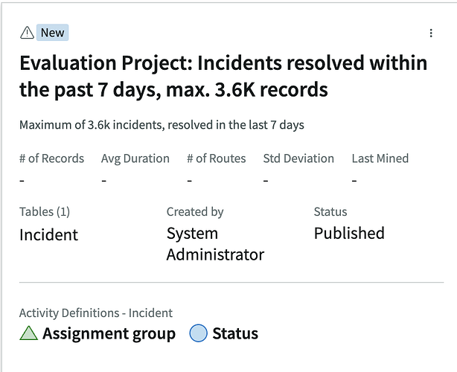Click the Assignment group activity label
The height and width of the screenshot is (372, 457).
click(109, 333)
